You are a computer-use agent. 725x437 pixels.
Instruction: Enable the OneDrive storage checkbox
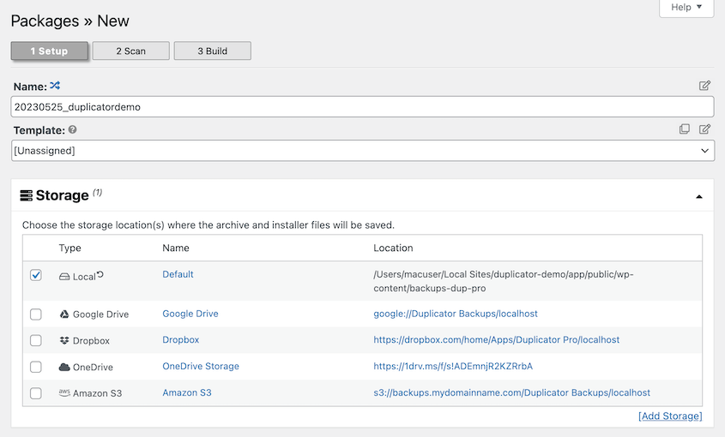(x=35, y=368)
